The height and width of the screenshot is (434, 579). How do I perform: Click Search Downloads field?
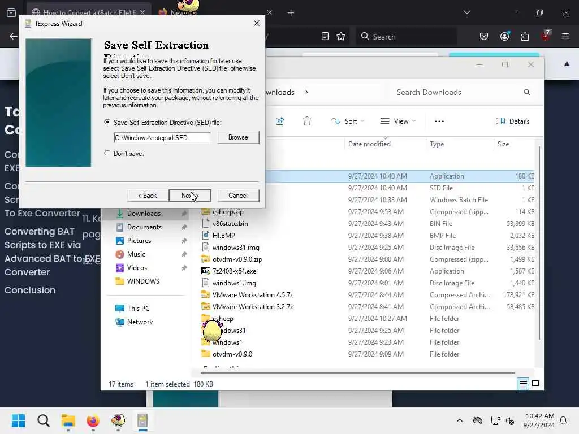pyautogui.click(x=458, y=92)
